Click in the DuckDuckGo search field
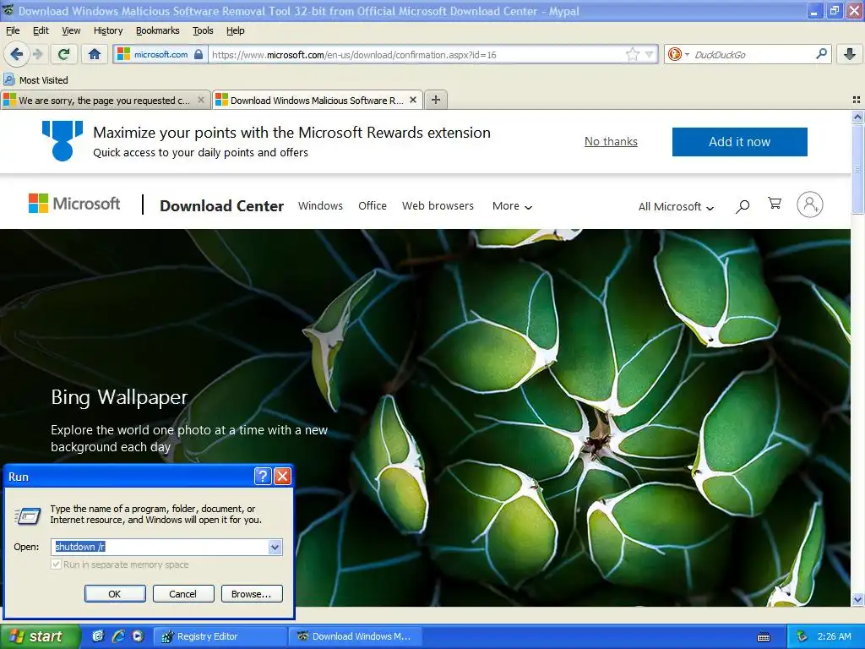The width and height of the screenshot is (865, 649). [x=753, y=55]
